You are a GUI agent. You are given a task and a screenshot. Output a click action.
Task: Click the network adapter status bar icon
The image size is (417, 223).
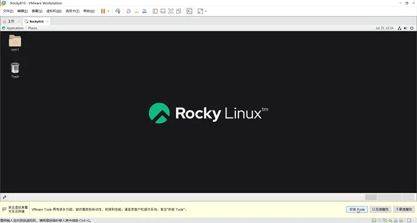(x=385, y=221)
